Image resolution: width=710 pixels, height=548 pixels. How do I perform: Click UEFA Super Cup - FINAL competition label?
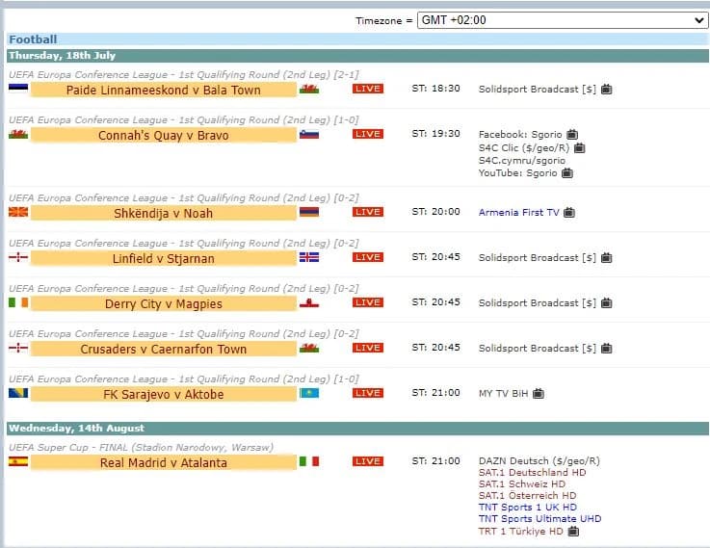click(x=141, y=447)
